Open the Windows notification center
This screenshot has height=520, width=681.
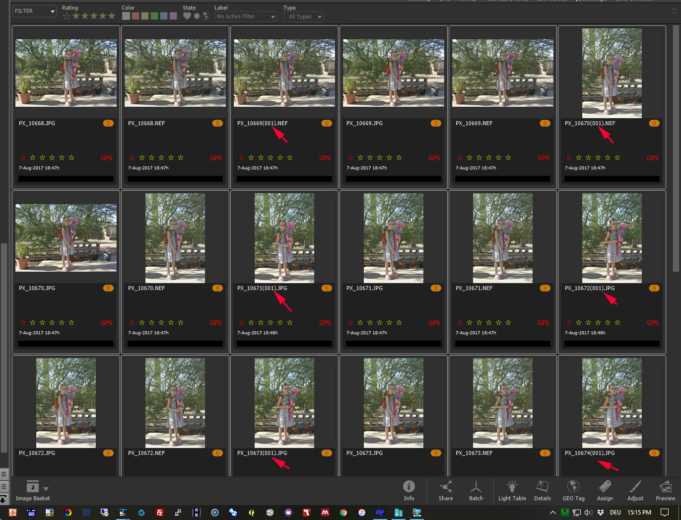pos(665,513)
